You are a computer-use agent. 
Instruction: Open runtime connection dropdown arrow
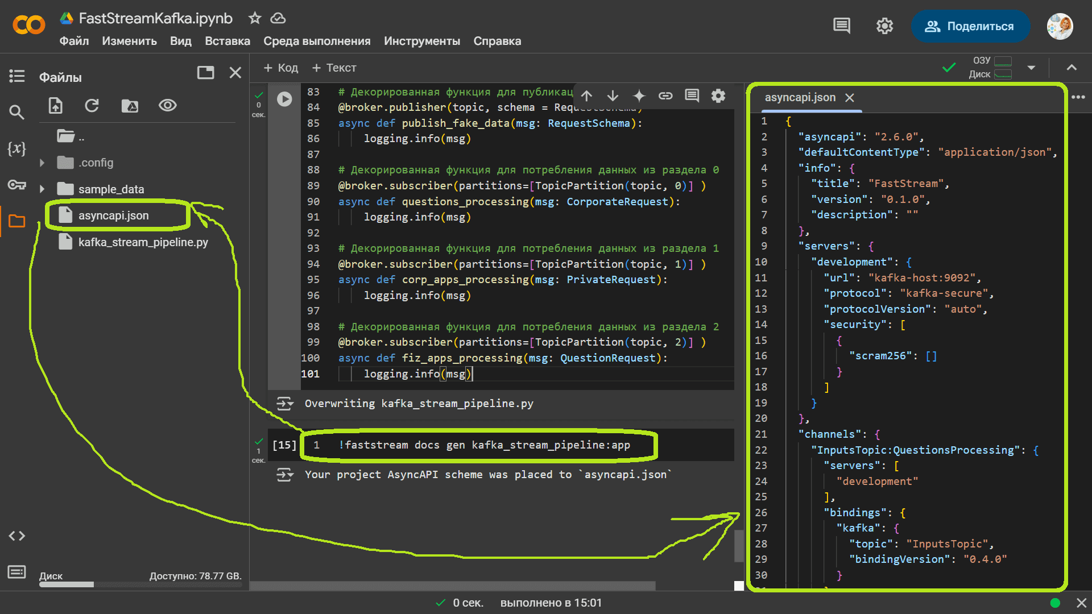point(1031,68)
